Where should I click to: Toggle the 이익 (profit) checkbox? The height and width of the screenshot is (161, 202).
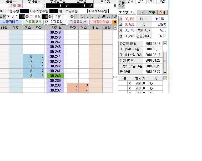pos(8,16)
